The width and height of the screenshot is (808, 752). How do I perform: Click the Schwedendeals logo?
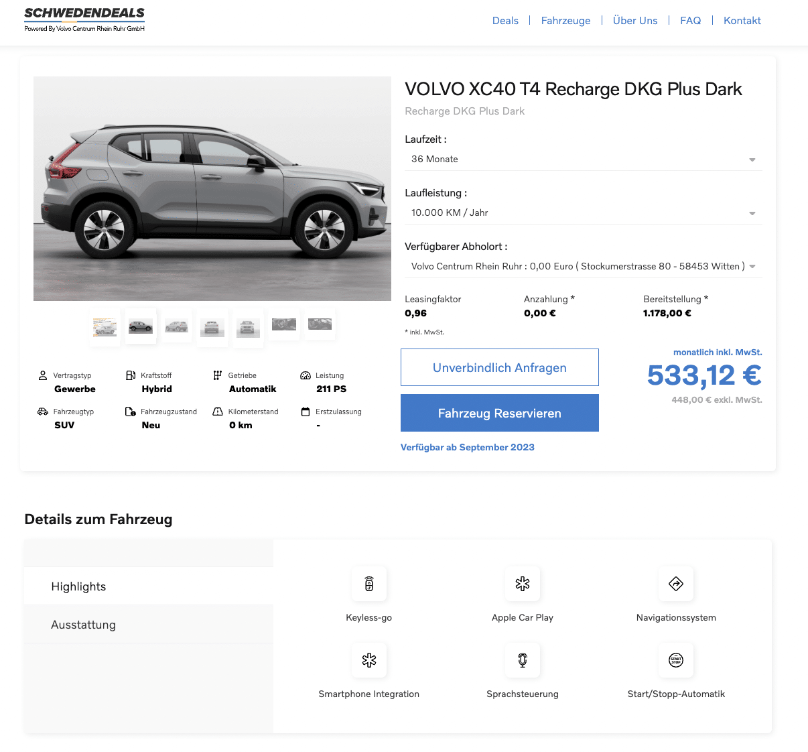coord(84,19)
